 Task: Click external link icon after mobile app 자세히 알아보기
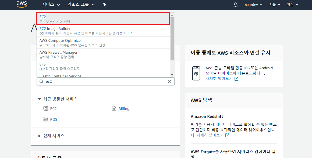pos(236,79)
